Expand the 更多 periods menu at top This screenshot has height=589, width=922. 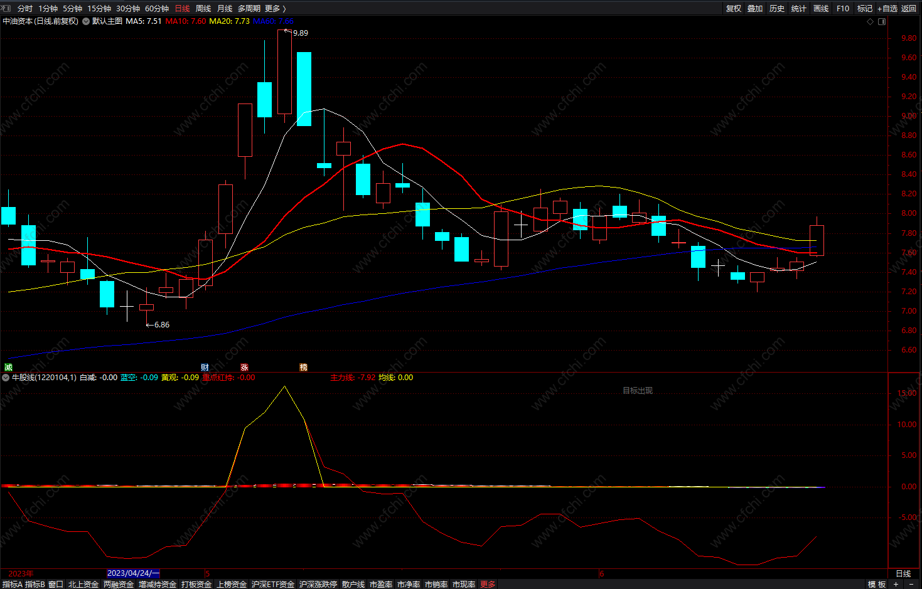pyautogui.click(x=275, y=8)
